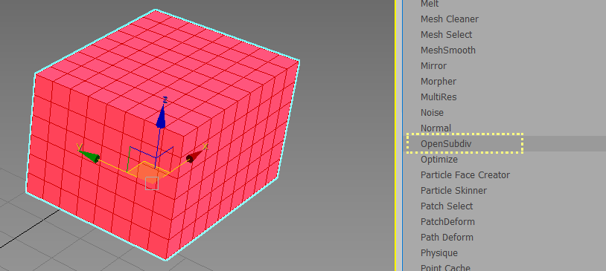Choose Optimize from the list
Screen dimensions: 606x271
click(504, 159)
